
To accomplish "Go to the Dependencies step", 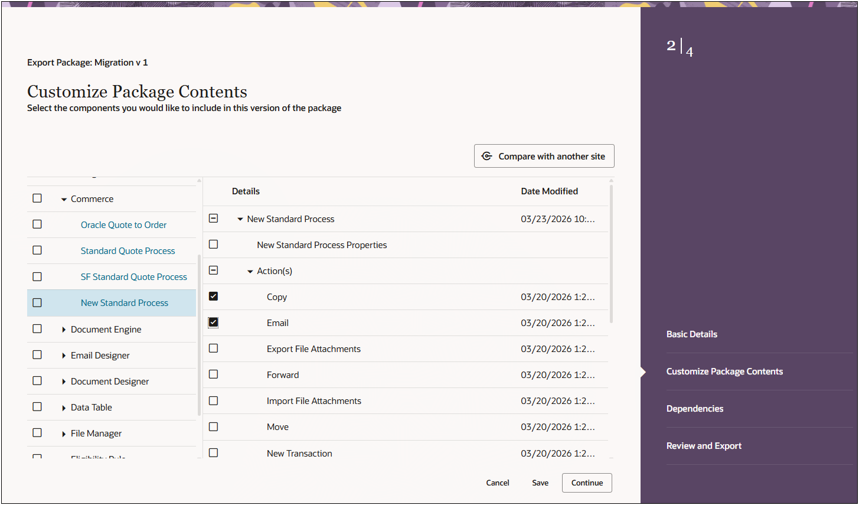I will 695,408.
